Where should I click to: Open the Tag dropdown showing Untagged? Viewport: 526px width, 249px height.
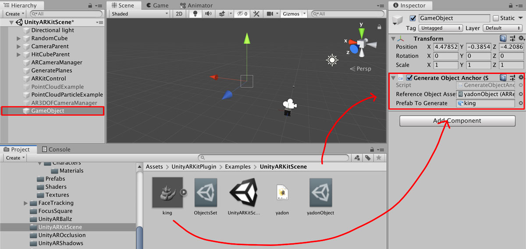click(x=441, y=28)
